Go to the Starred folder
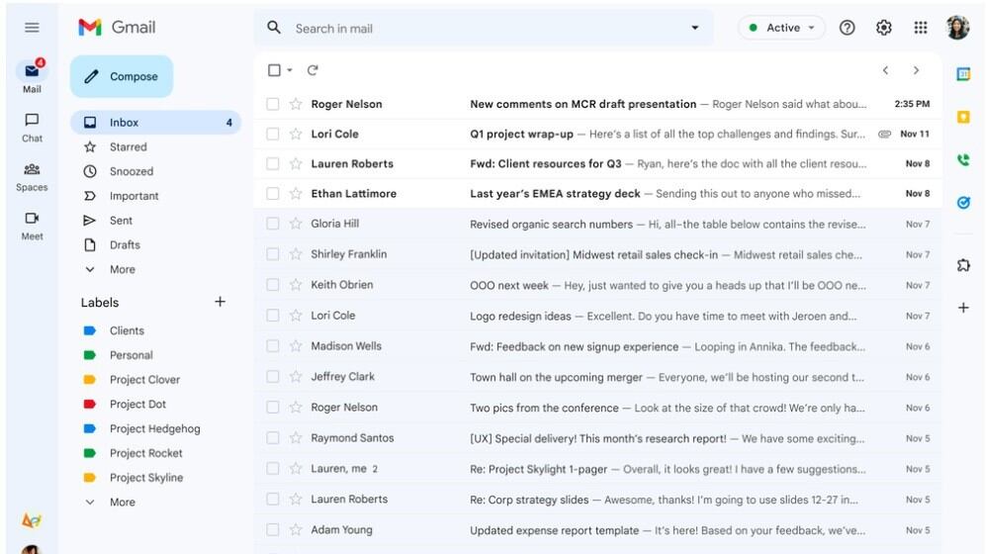This screenshot has height=554, width=986. 128,146
